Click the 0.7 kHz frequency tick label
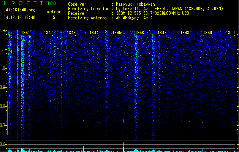Screen dimensions: 239x152 tap(3, 125)
